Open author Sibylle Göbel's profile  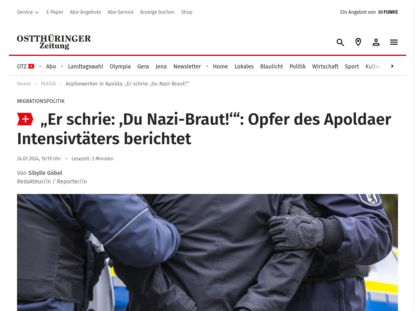pos(45,173)
